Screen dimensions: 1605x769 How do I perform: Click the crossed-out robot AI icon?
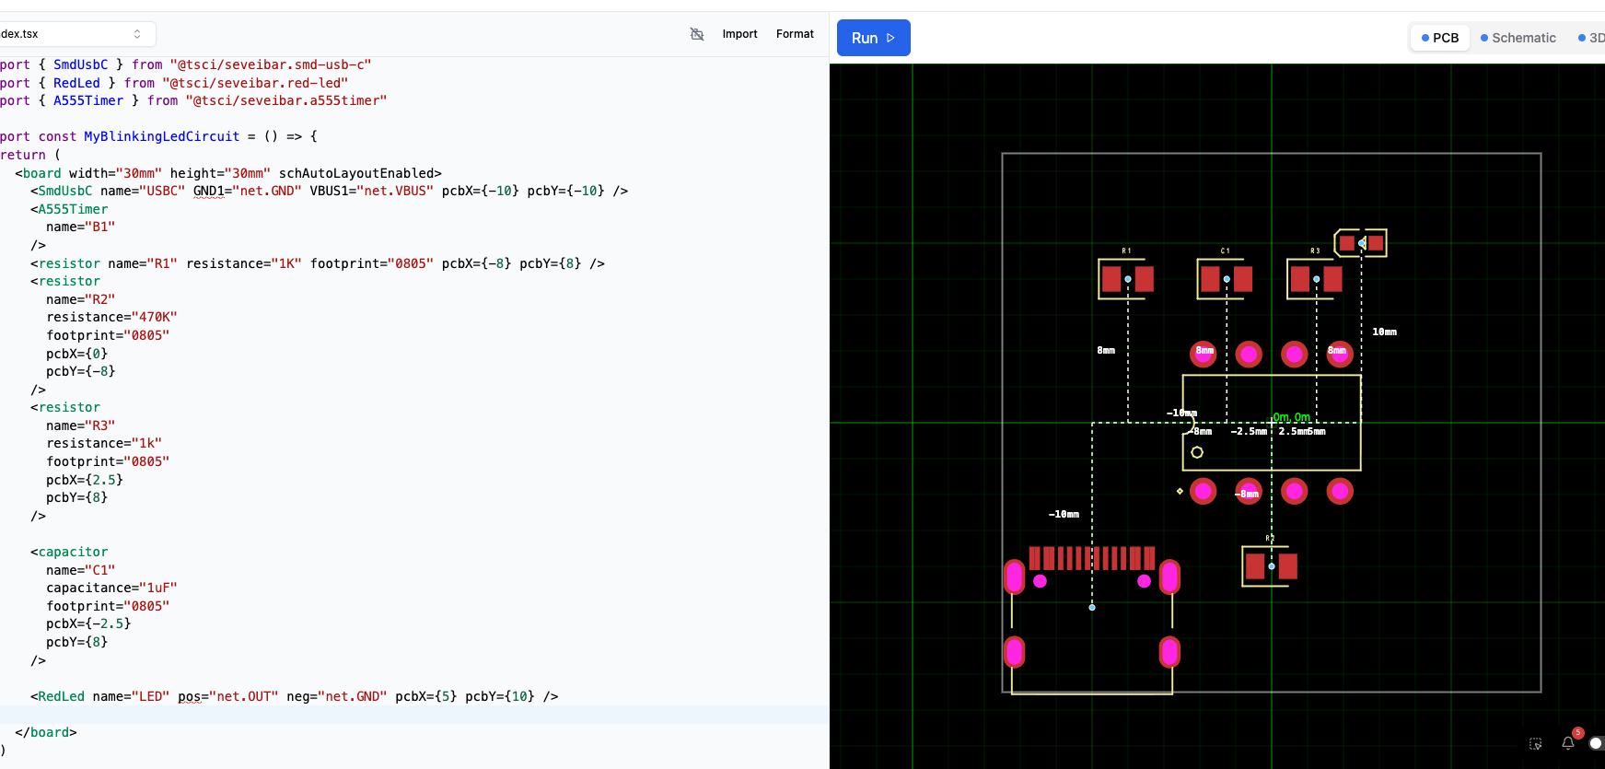[697, 34]
